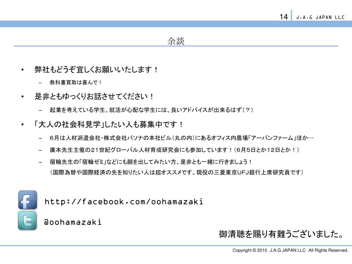Click the line starting 宿輪先生の「宿輪ゼミ」
The image size is (352, 264).
coord(151,162)
